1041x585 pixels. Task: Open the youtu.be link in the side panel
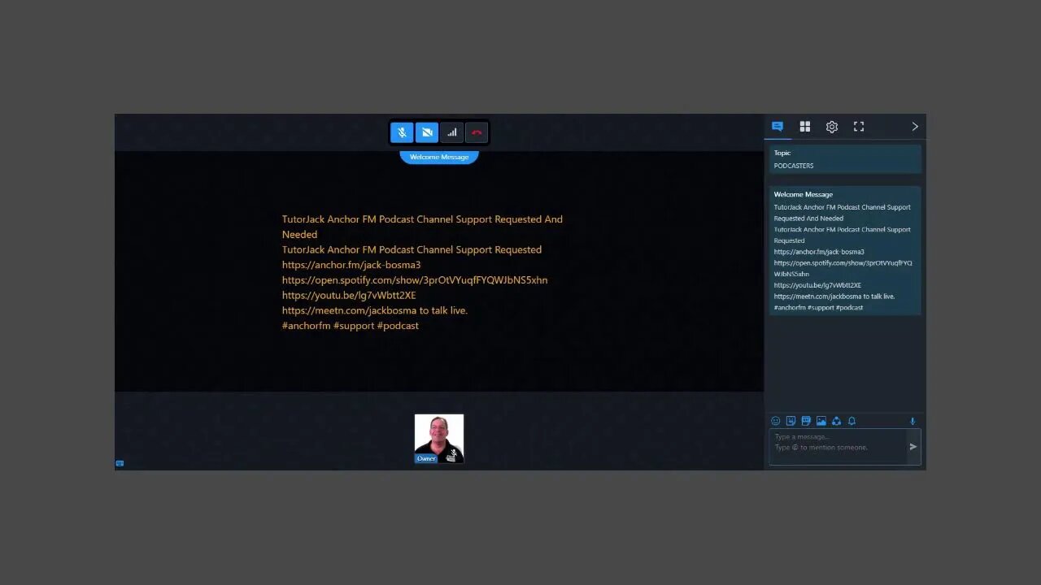pos(817,285)
